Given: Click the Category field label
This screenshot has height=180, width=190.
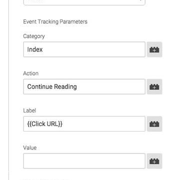Looking at the screenshot, I should pos(34,36).
